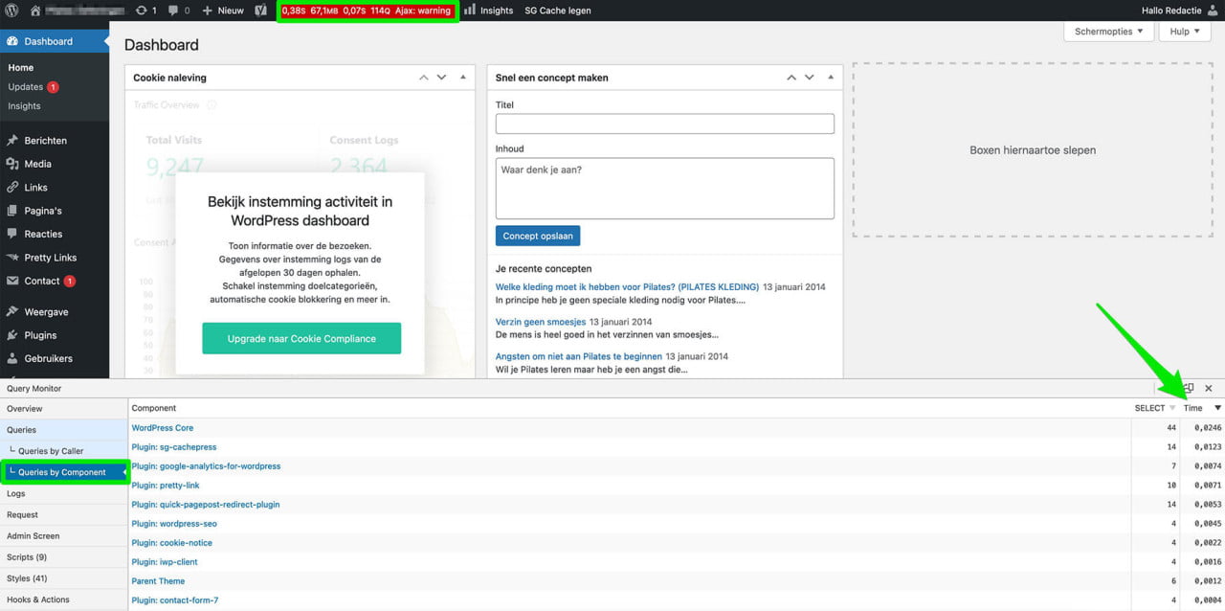Open the Schermopties dropdown
This screenshot has width=1225, height=611.
pos(1107,31)
